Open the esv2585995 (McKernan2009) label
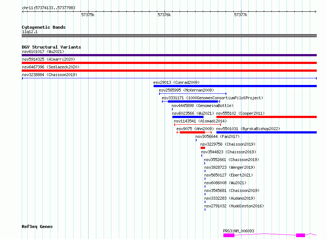327x239 pixels. 186,90
